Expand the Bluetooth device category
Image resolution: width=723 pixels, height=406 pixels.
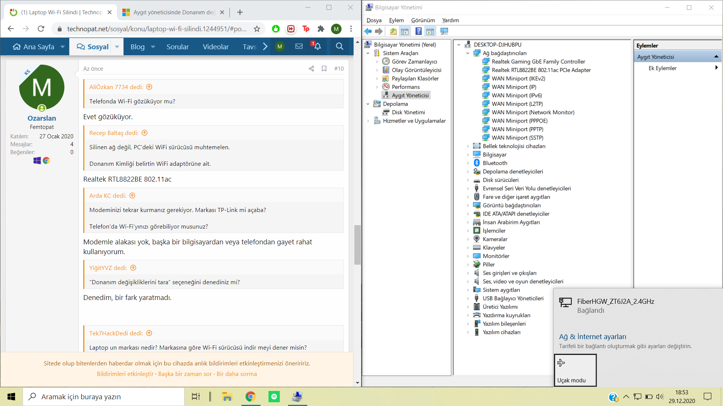coord(468,163)
